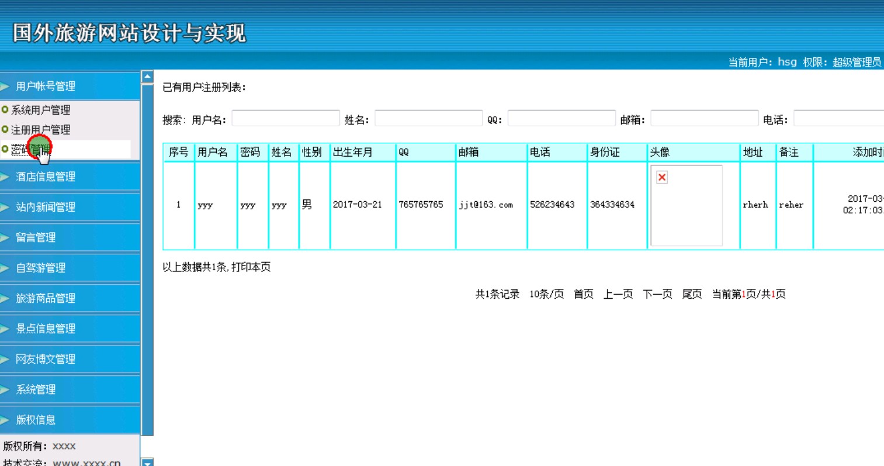Expand the 系统管理 menu section
Image resolution: width=884 pixels, height=466 pixels.
click(70, 389)
